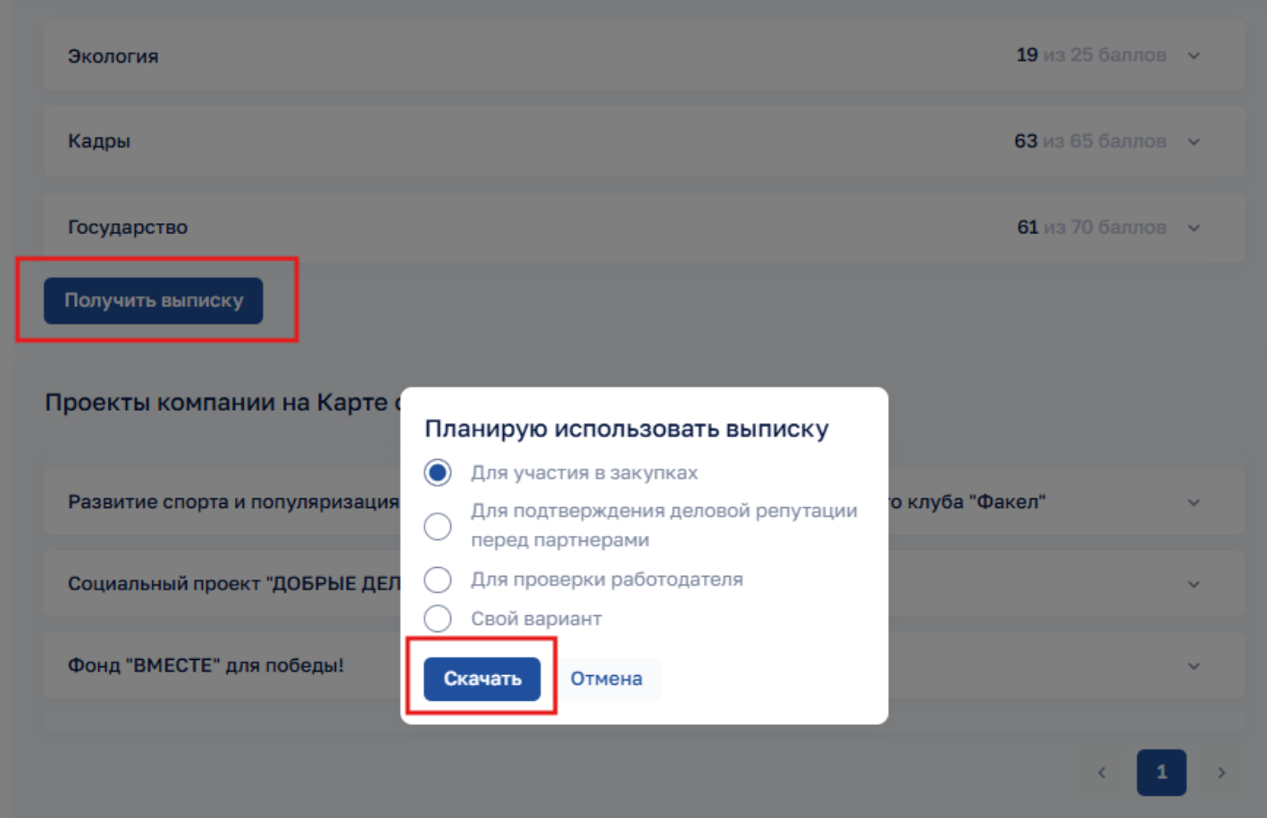Open the Фонд "ВМЕСТЕ" для победы! row
Viewport: 1267px width, 818px height.
tap(206, 665)
